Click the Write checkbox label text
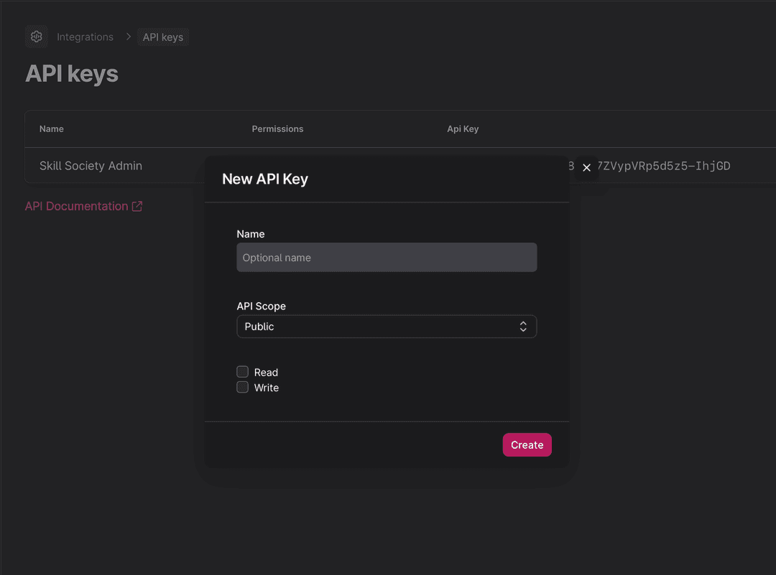 (x=267, y=388)
